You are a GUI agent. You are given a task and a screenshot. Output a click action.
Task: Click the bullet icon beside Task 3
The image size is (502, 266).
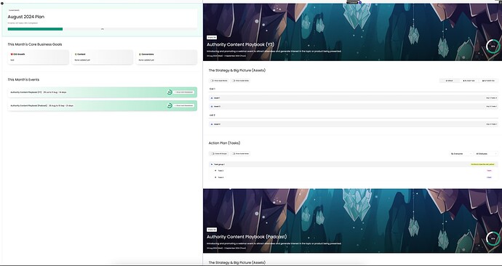click(215, 171)
